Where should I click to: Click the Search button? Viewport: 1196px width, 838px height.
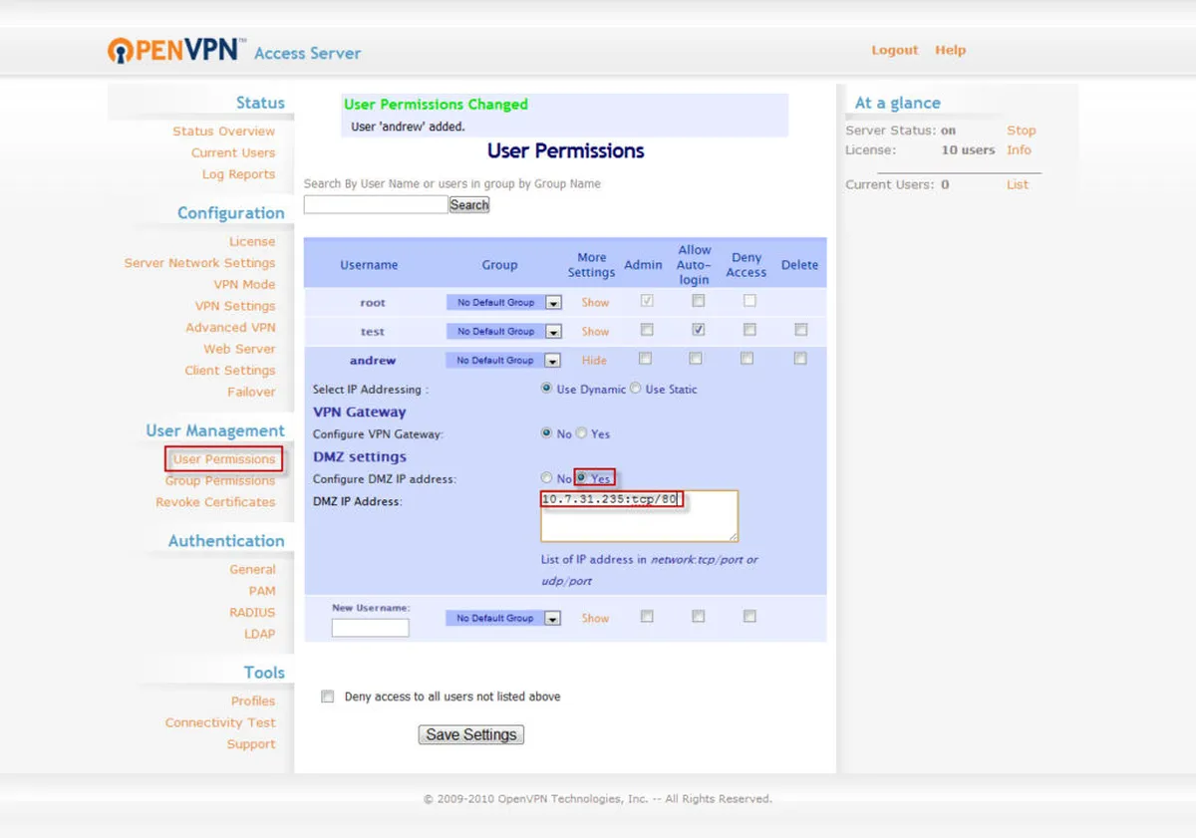point(469,204)
